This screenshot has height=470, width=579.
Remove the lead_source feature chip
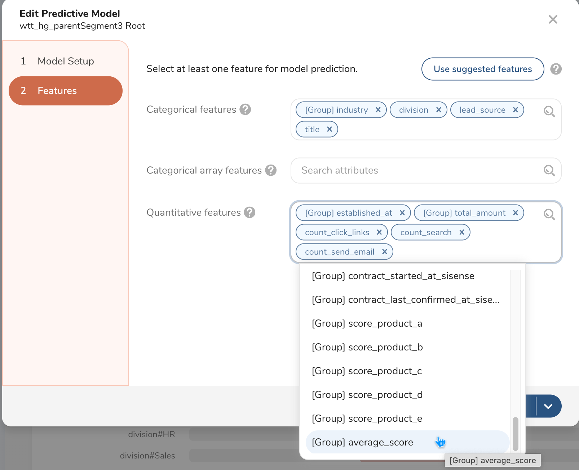516,110
